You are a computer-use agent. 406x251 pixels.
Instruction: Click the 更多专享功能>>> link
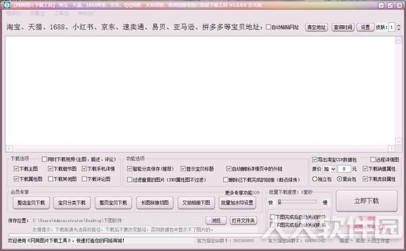tap(242, 193)
